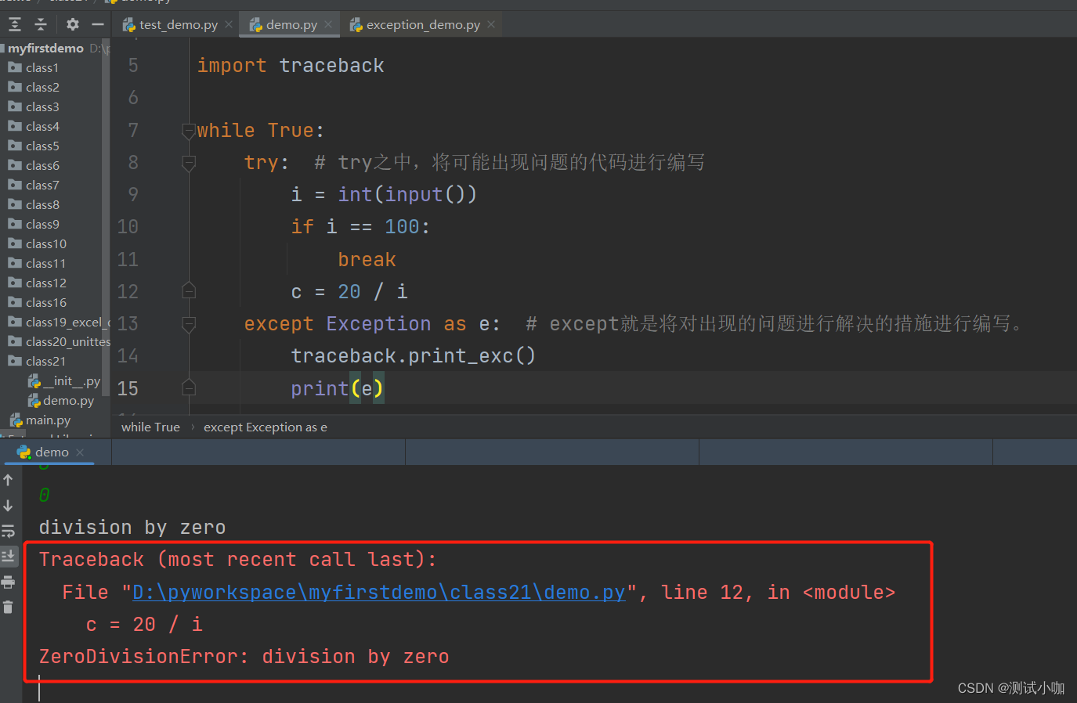Collapse the try block fold arrow
This screenshot has width=1077, height=703.
click(x=189, y=162)
